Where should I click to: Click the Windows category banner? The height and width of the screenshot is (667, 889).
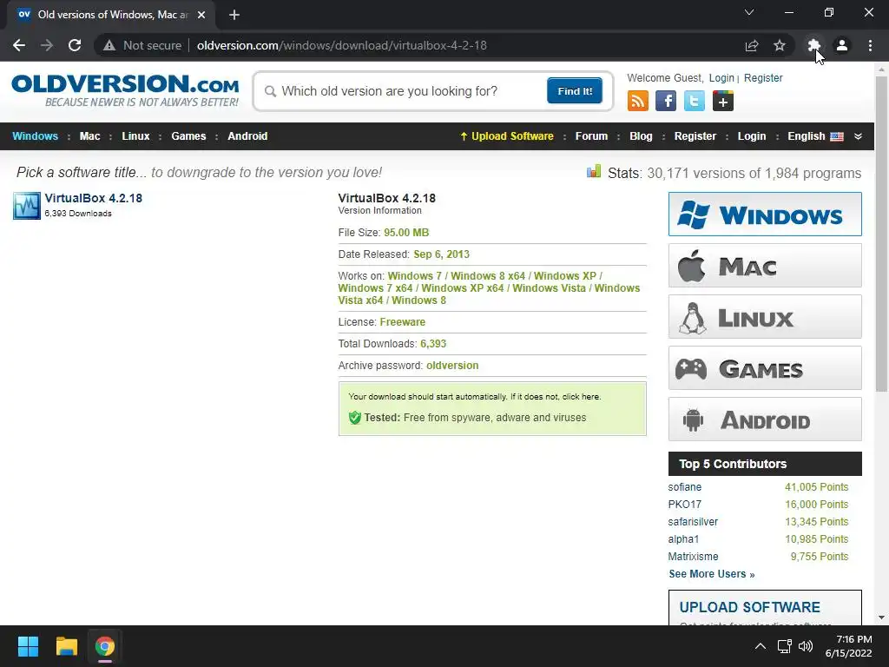(765, 214)
